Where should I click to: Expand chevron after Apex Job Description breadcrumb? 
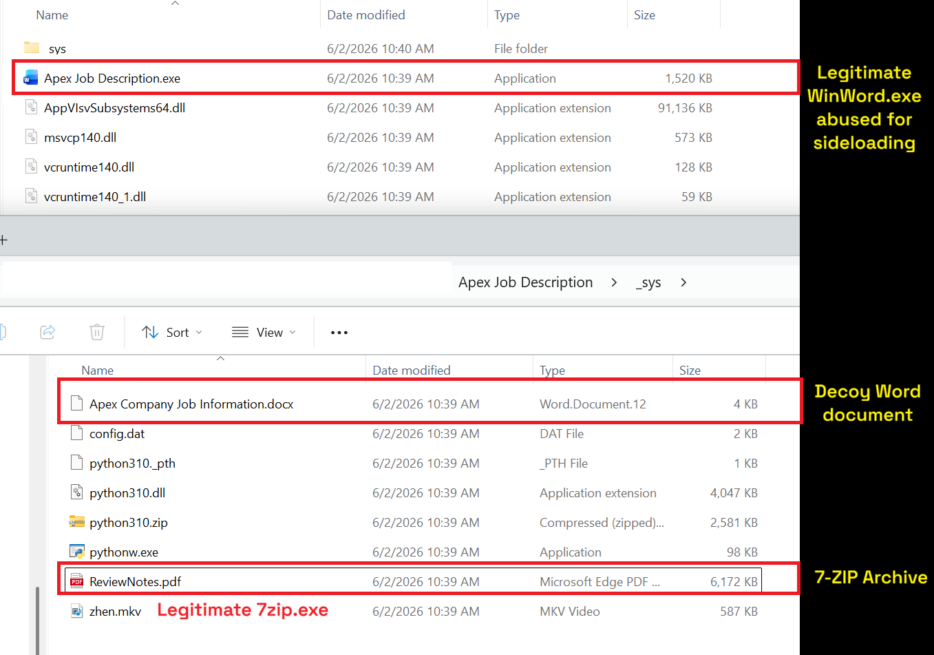coord(614,282)
